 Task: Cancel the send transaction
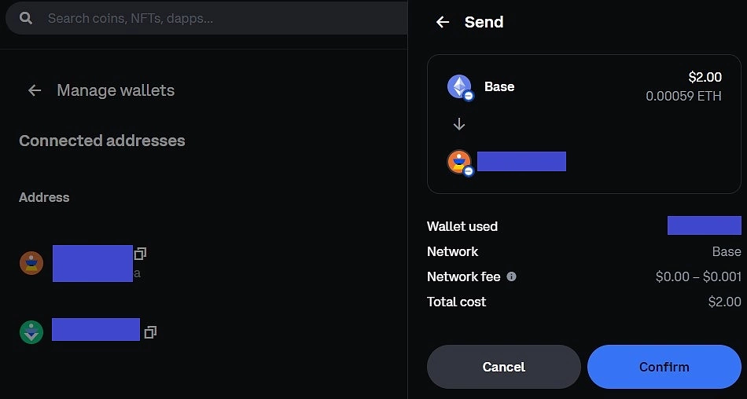pyautogui.click(x=503, y=367)
